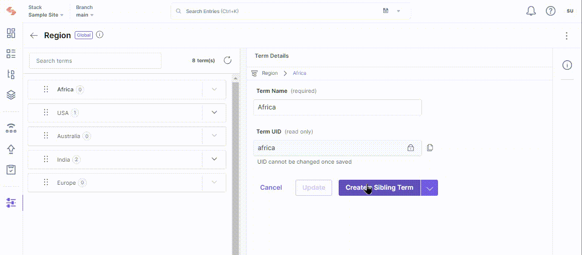Click the info icon in right panel
This screenshot has height=255, width=582.
click(567, 65)
